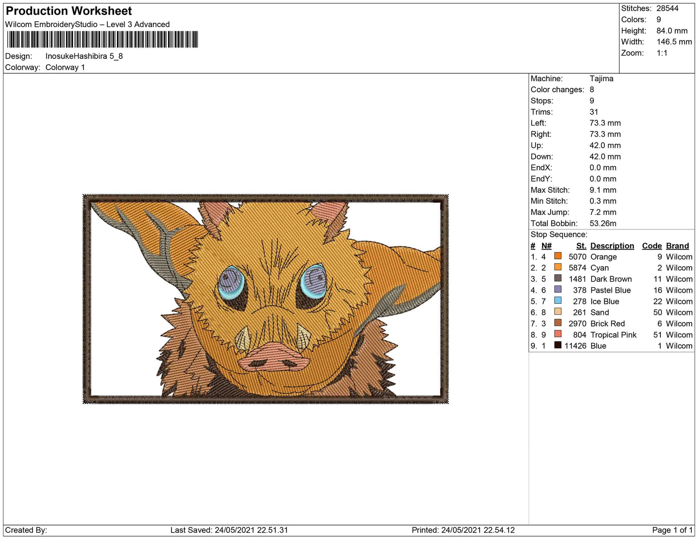Click the 'Pastel Blue' description text
This screenshot has height=537, width=698.
611,290
